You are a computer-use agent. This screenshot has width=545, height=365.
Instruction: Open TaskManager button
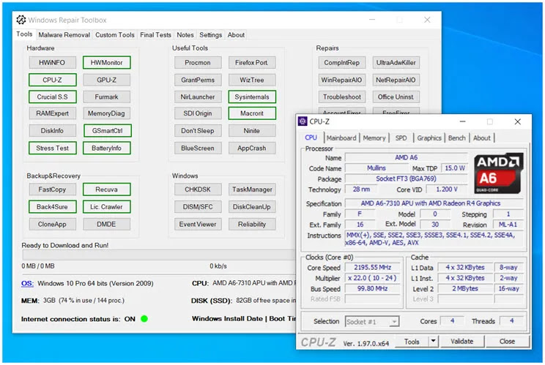coord(252,189)
